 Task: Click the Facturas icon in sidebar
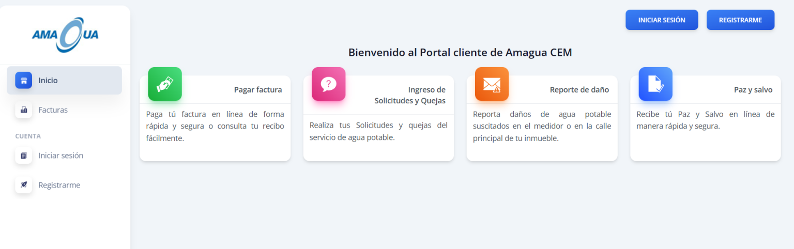coord(24,110)
